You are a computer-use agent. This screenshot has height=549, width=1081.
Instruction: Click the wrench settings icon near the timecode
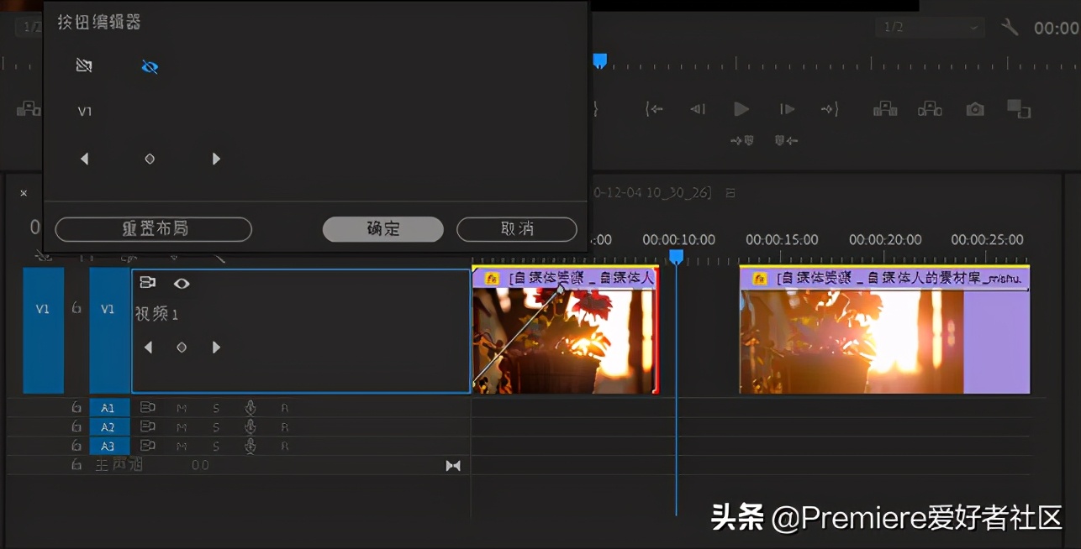pos(1010,26)
